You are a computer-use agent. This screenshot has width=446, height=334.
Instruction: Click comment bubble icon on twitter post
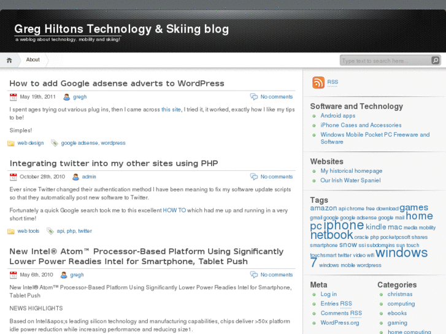[254, 176]
